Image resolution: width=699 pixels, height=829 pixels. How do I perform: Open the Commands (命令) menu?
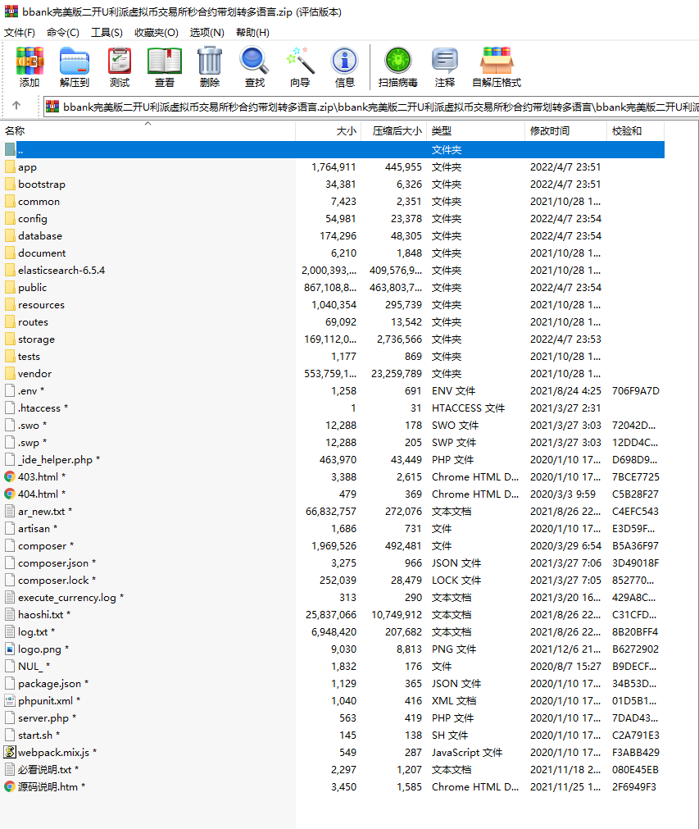coord(63,33)
